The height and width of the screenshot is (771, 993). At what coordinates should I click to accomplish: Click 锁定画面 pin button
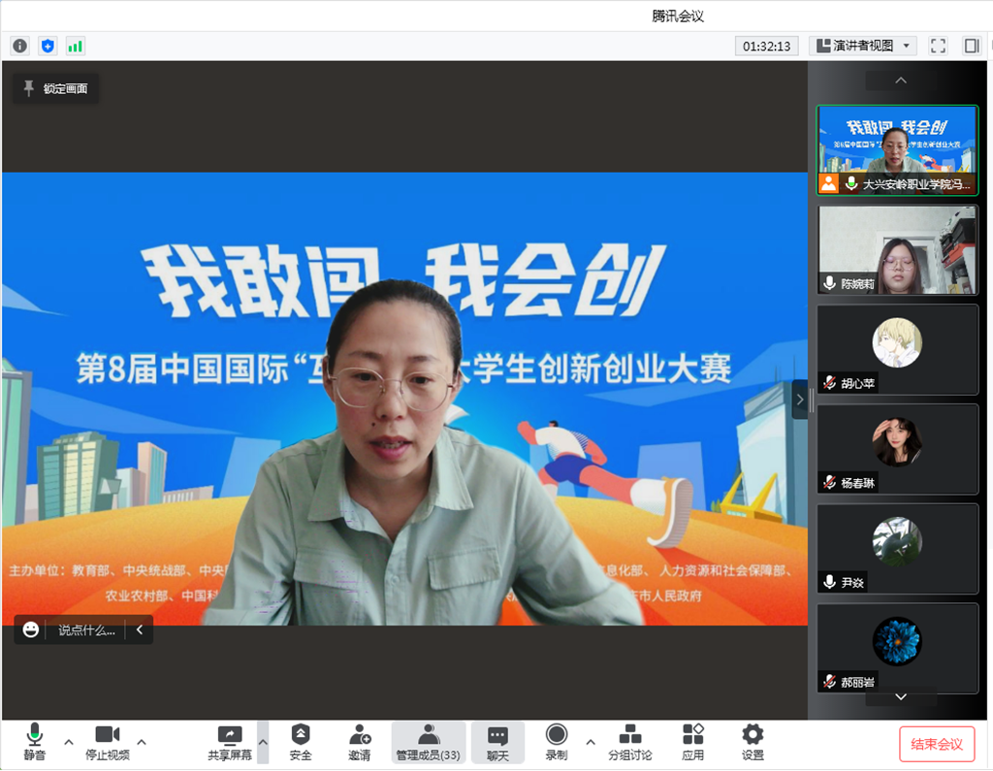click(x=55, y=88)
